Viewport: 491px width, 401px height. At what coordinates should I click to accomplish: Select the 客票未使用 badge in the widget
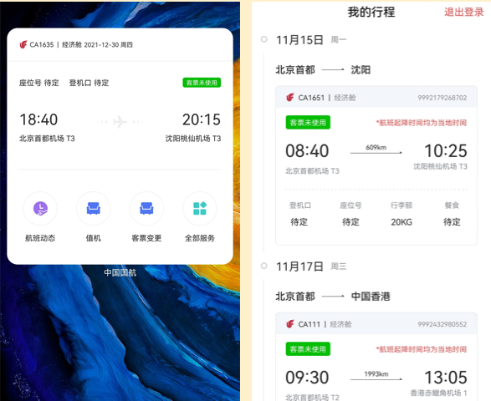[202, 83]
